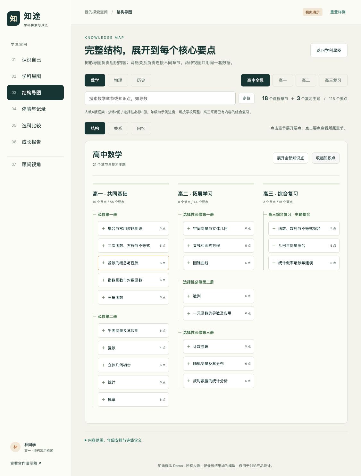Viewport: 361px width, 476px height.
Task: Open the 几何与向量综合 review topic
Action: pos(304,246)
